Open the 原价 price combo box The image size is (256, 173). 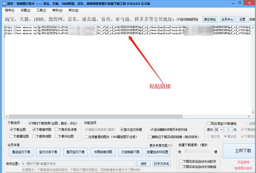click(219, 129)
